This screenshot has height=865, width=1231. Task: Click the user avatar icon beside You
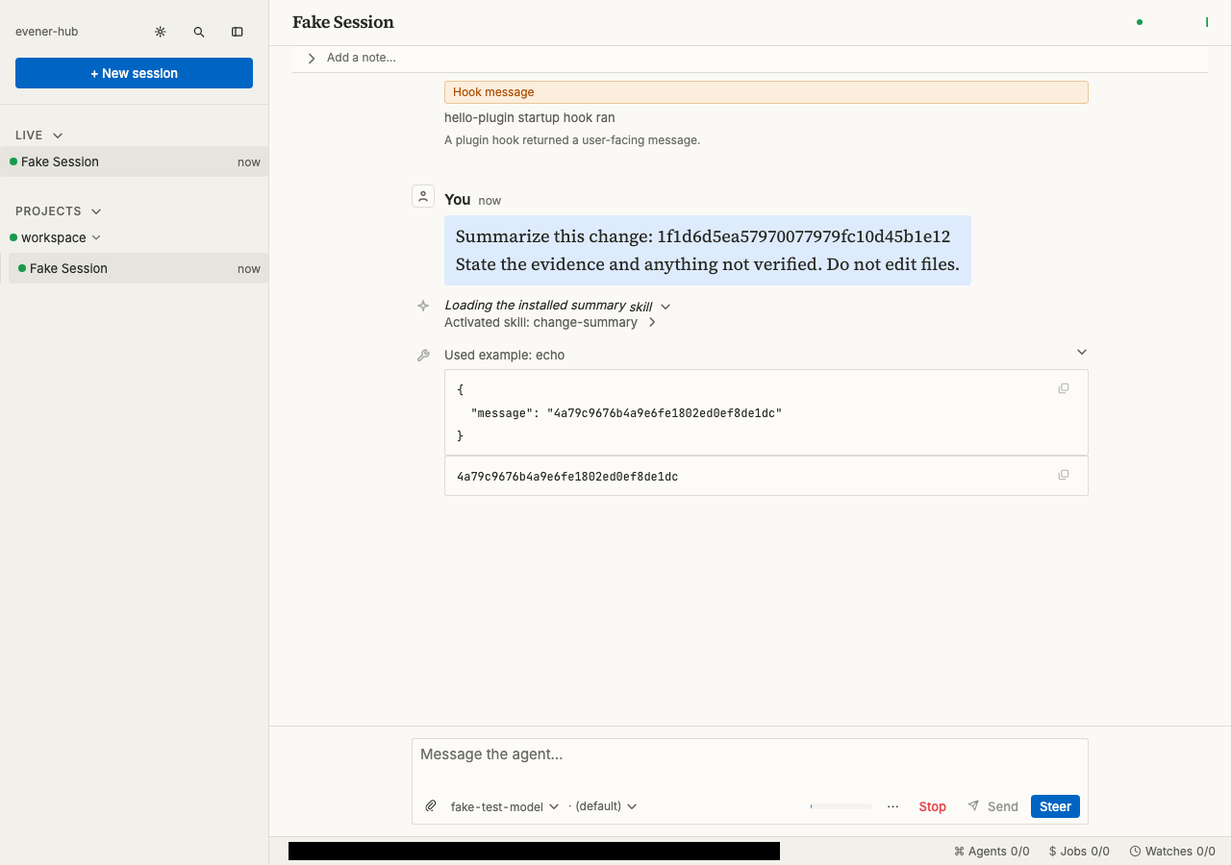(x=422, y=196)
